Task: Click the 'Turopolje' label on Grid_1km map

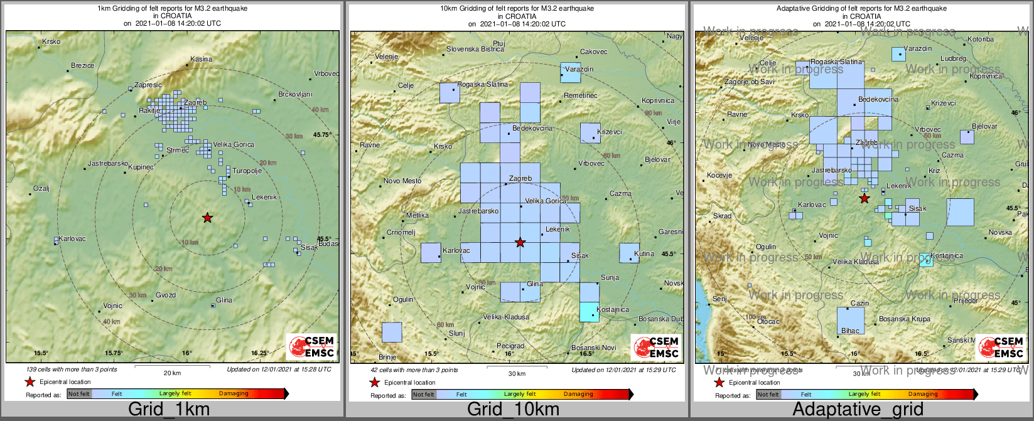Action: tap(247, 171)
